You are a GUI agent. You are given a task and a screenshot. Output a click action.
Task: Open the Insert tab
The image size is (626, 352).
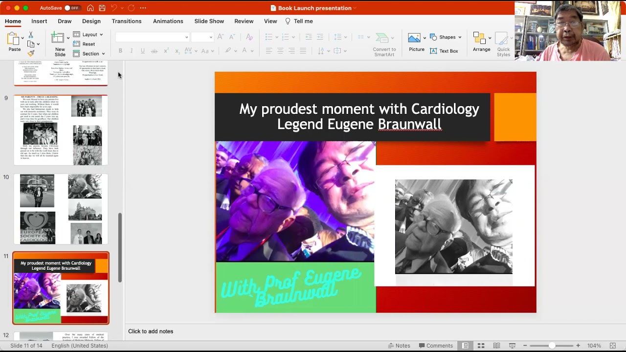click(x=39, y=21)
